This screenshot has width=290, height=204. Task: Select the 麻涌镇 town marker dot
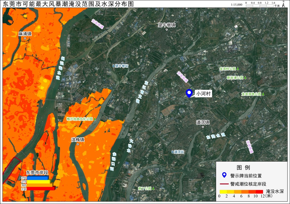25,38
